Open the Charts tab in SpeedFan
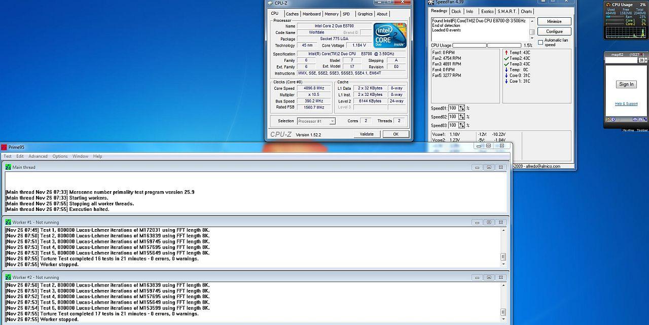649x325 pixels. coord(526,11)
